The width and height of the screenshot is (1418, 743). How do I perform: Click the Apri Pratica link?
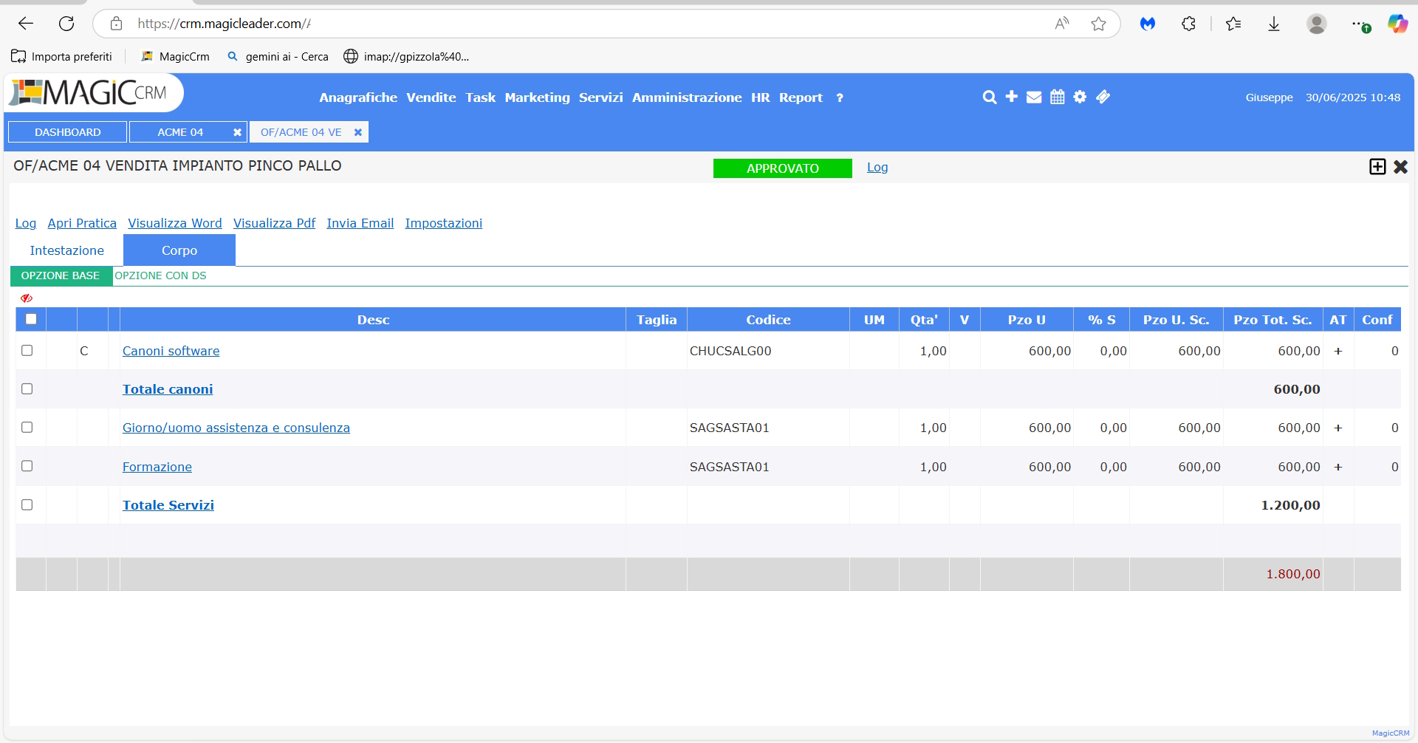(82, 223)
